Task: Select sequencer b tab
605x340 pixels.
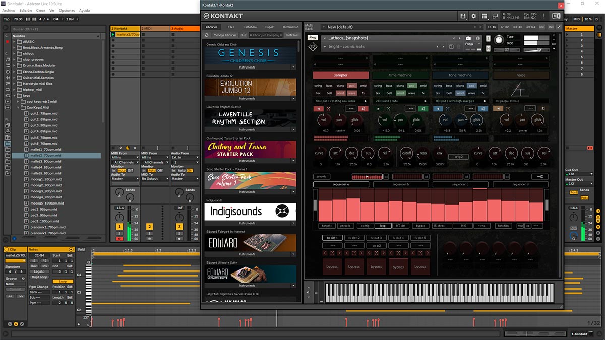Action: coord(401,185)
